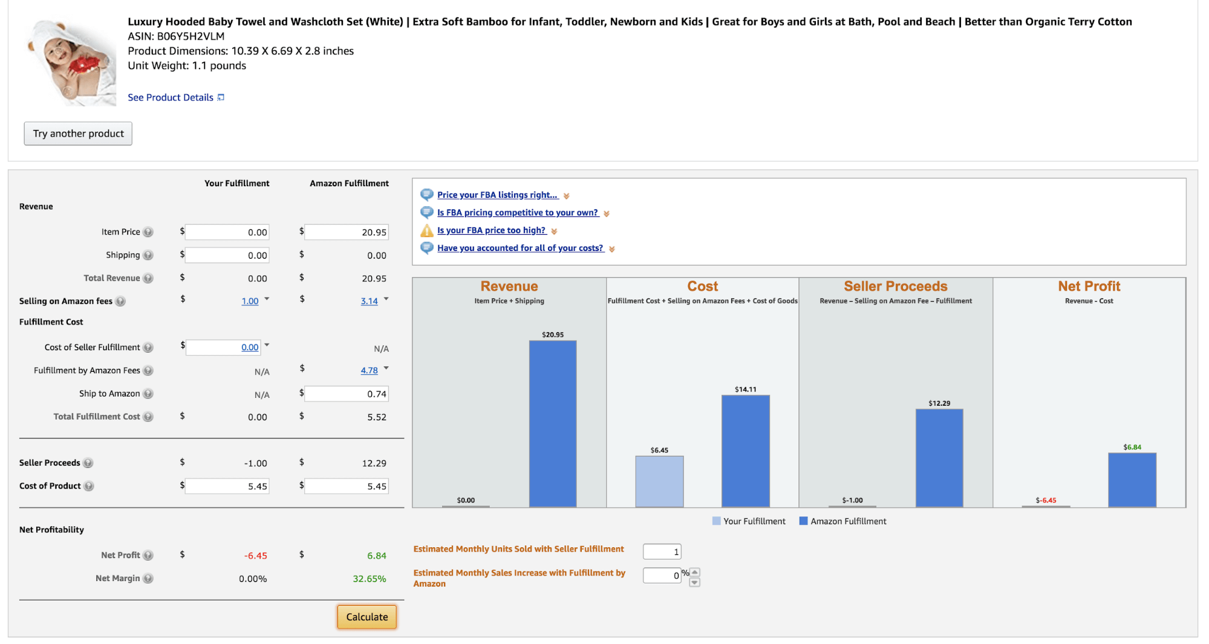Click Ship to Amazon input showing 0.74
This screenshot has height=644, width=1209.
(x=347, y=394)
